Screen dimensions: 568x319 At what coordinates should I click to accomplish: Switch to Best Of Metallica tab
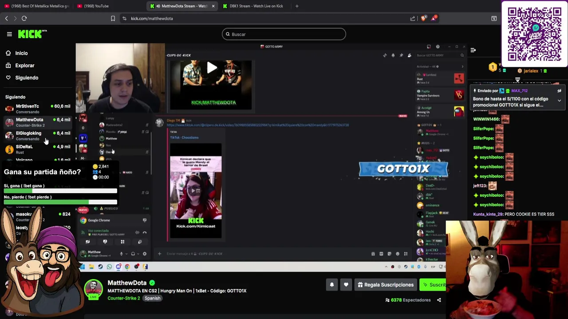click(36, 6)
